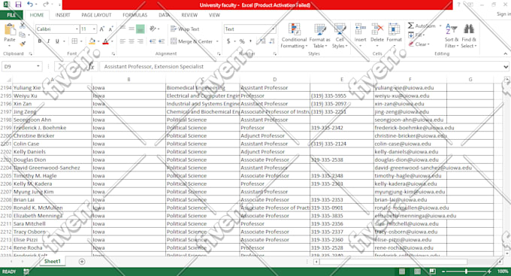The width and height of the screenshot is (511, 276).
Task: Zoom in with the plus button
Action: pyautogui.click(x=489, y=271)
